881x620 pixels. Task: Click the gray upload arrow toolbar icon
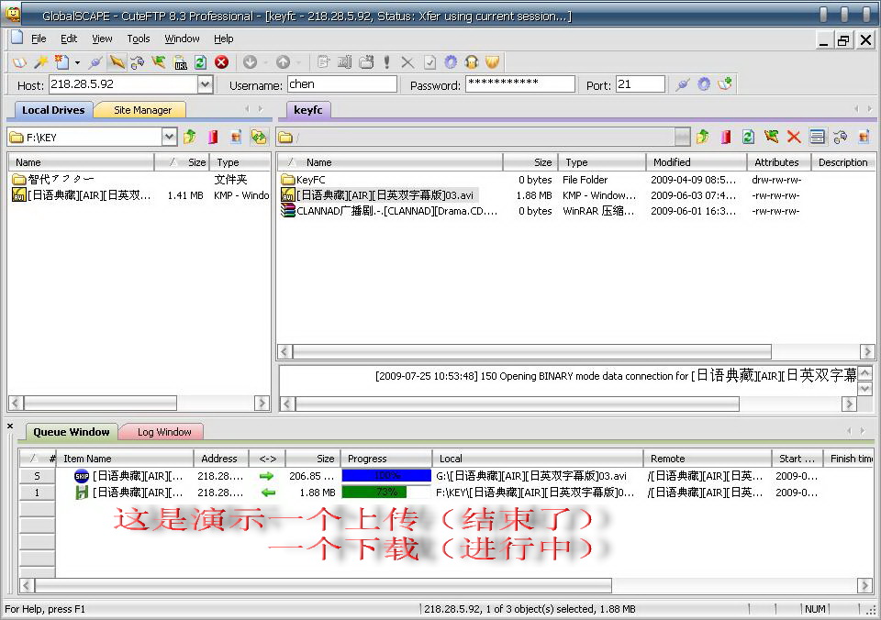click(284, 61)
